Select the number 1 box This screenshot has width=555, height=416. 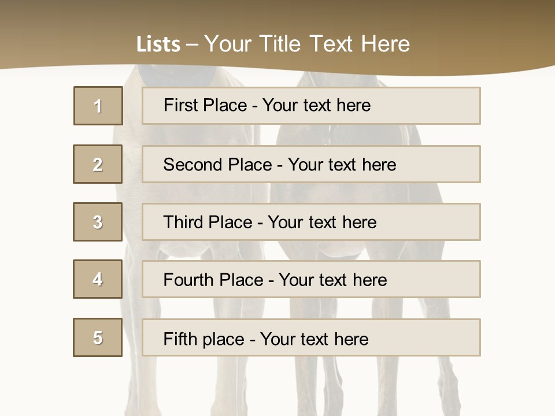(x=98, y=106)
